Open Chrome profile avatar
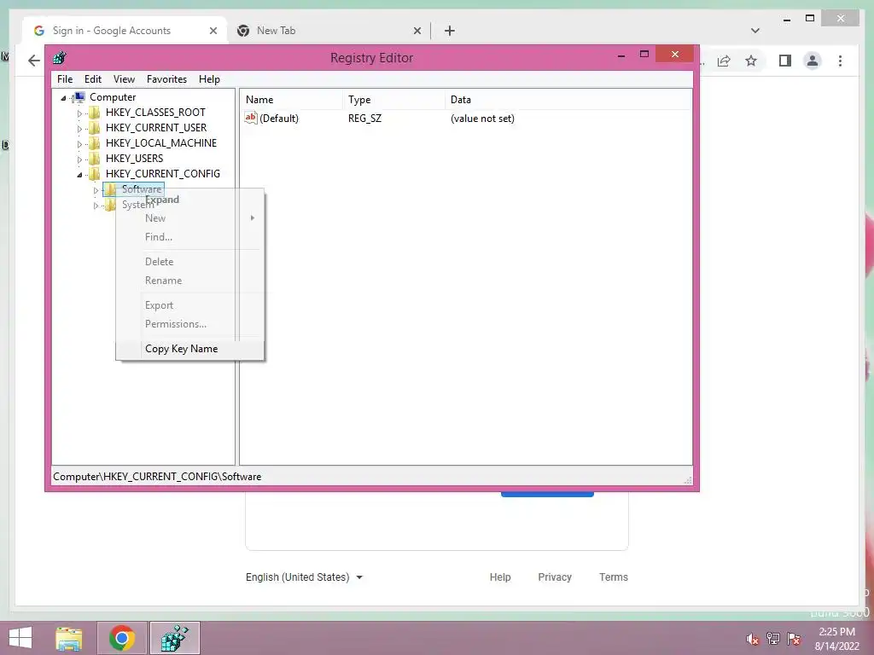 pos(813,61)
